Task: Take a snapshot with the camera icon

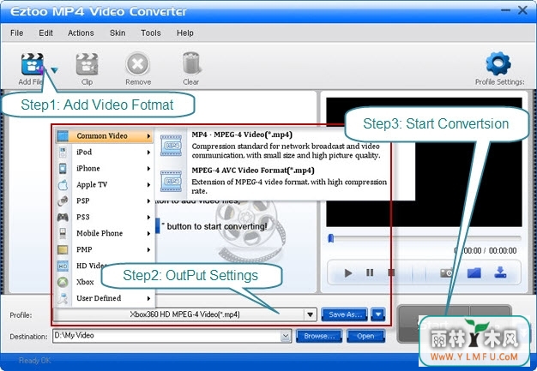Action: (447, 272)
